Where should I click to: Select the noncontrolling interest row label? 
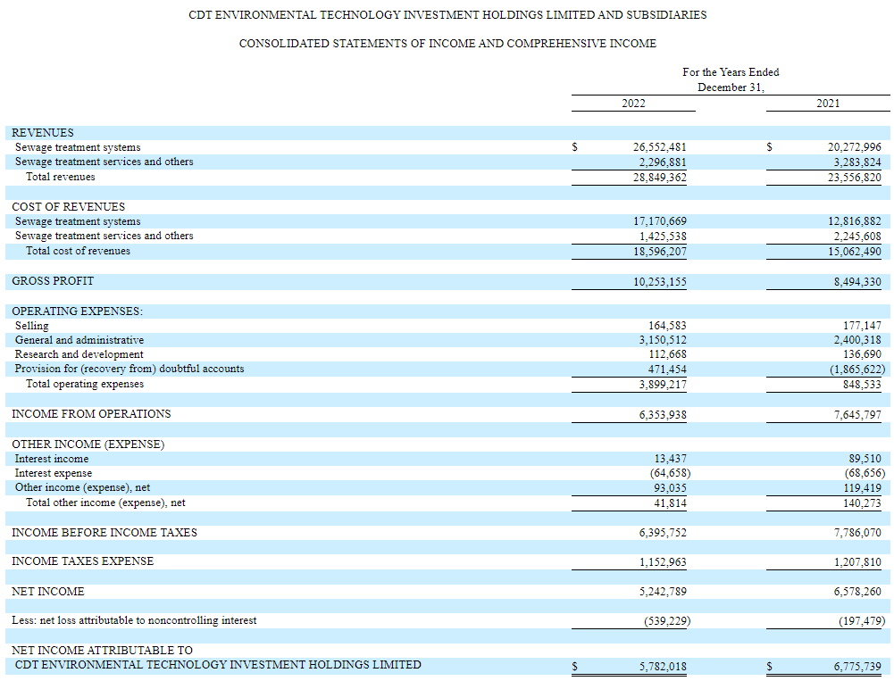click(x=134, y=620)
